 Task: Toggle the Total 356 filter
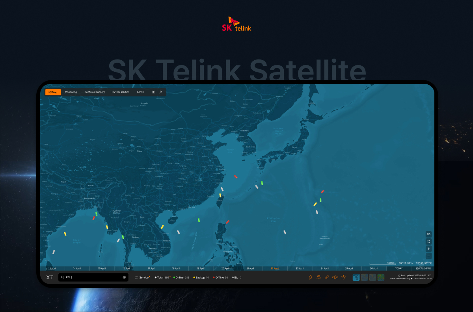click(162, 277)
